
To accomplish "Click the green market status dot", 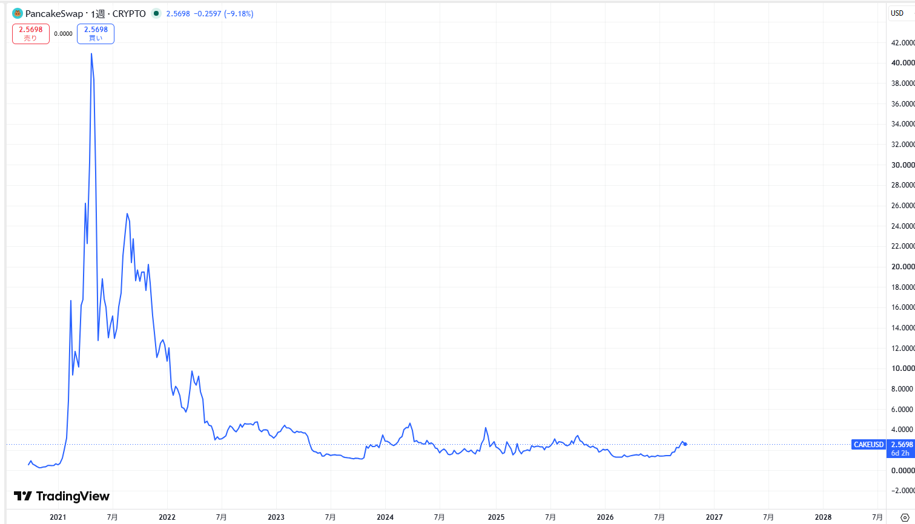I will [x=156, y=13].
